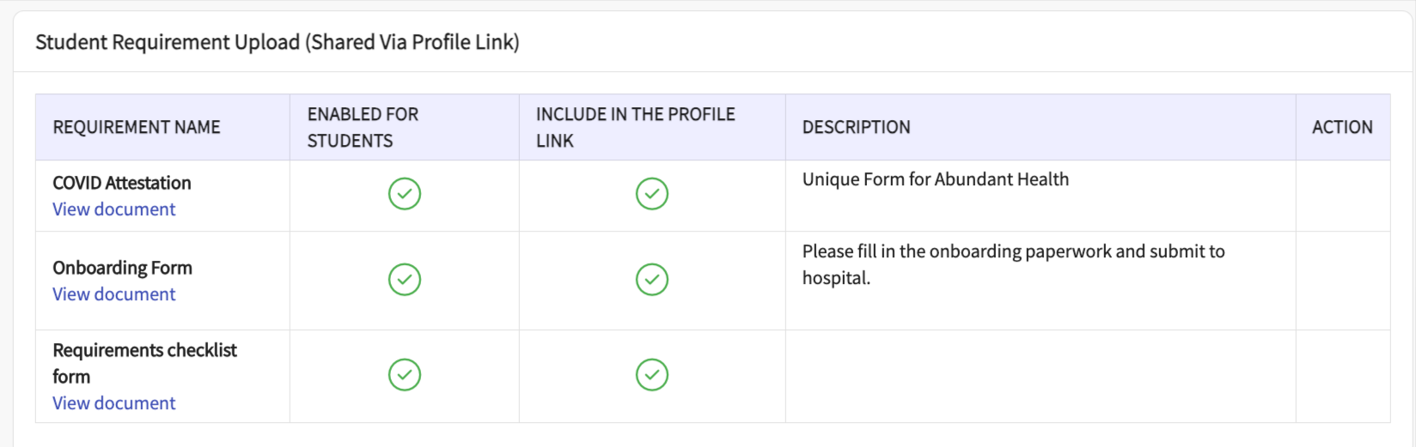This screenshot has width=1416, height=447.
Task: Click Onboarding Form profile link check icon
Action: pyautogui.click(x=652, y=280)
